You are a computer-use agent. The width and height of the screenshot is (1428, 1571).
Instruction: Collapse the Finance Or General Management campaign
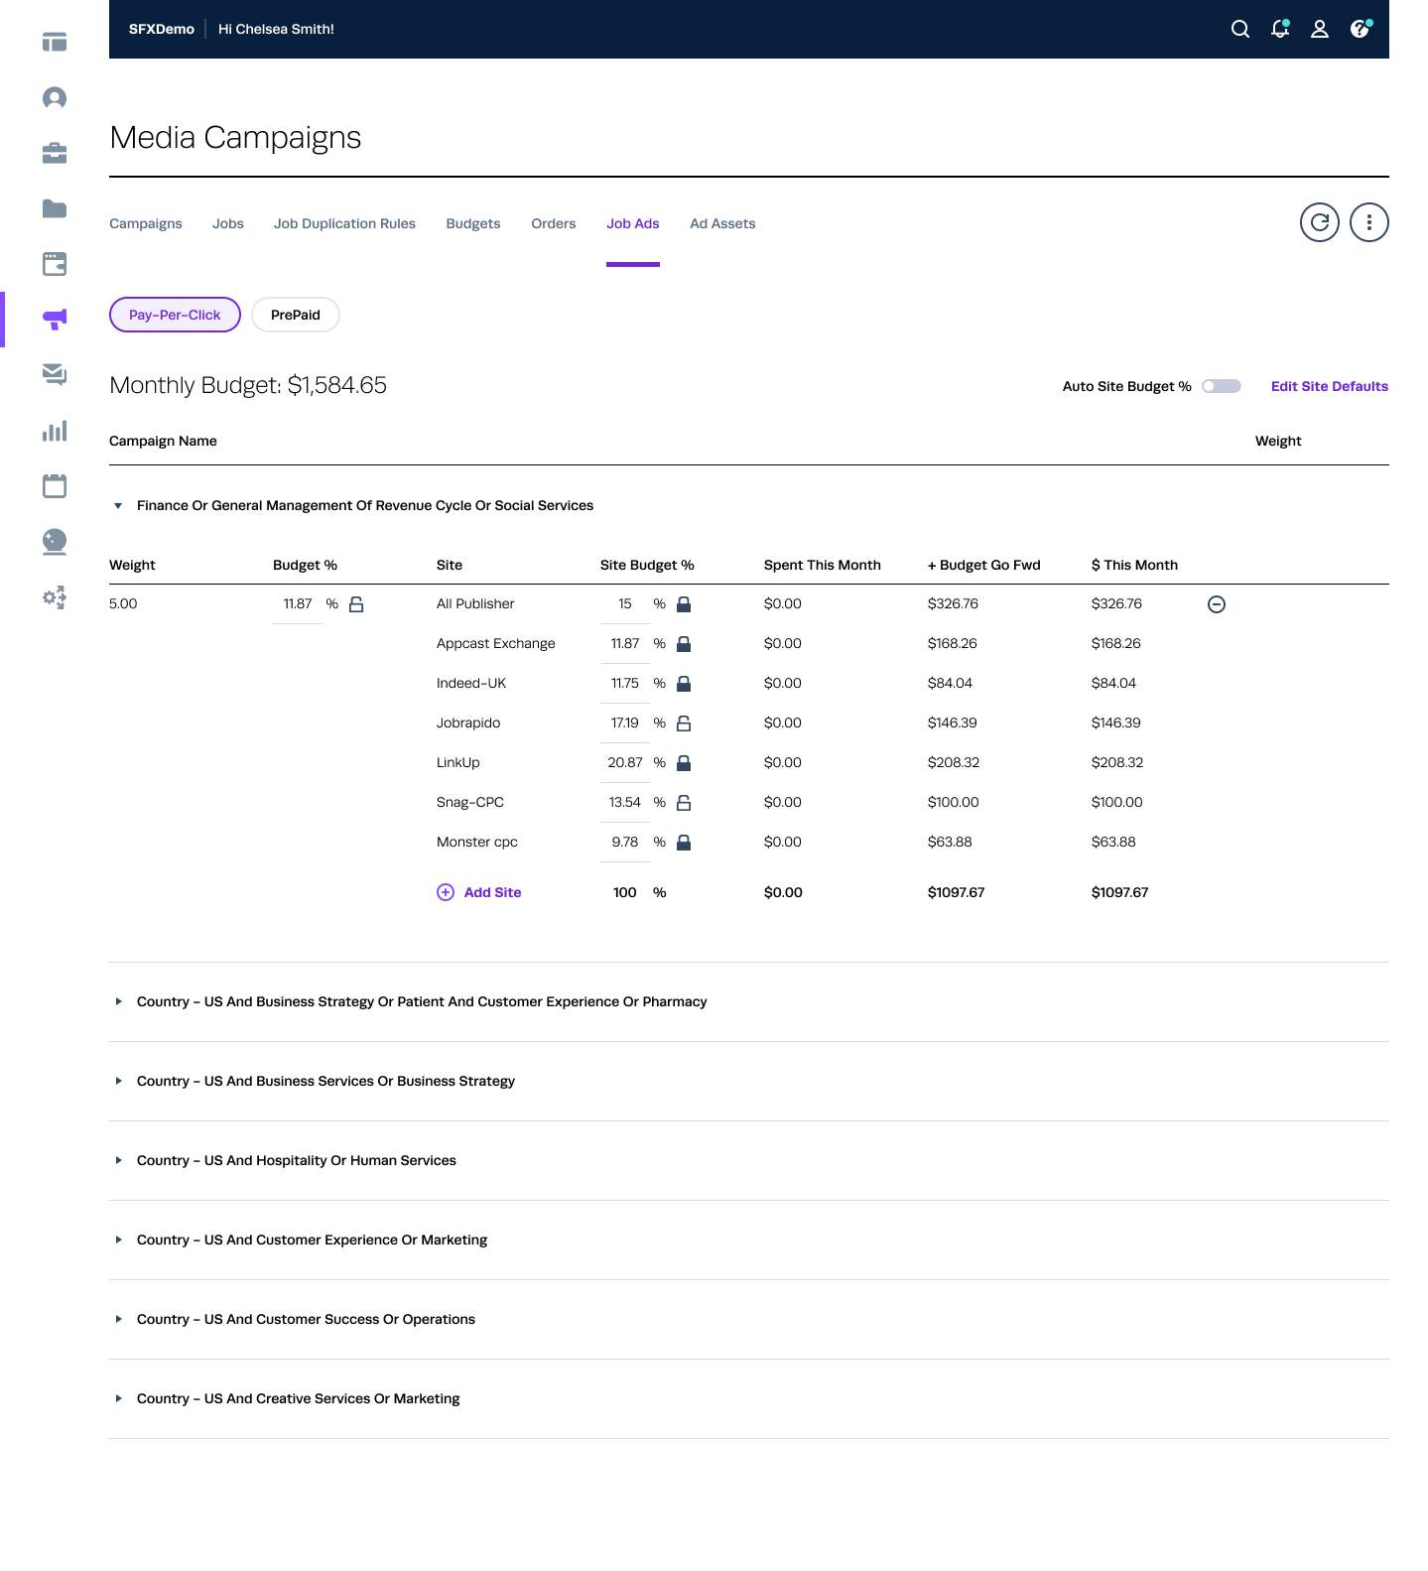(x=118, y=506)
